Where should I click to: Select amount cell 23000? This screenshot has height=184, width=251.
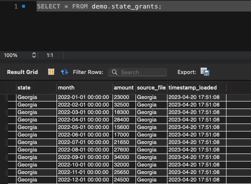coord(124,97)
